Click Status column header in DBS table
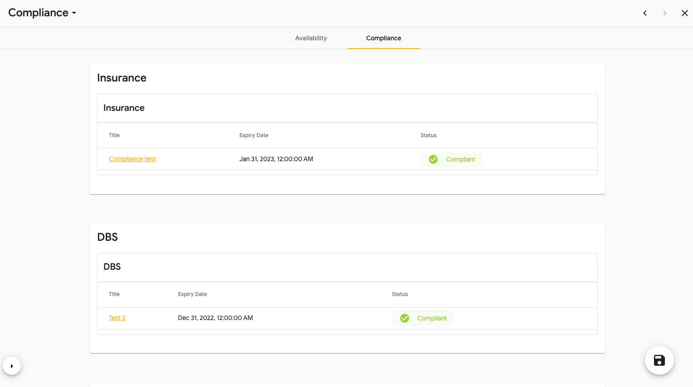The image size is (693, 387). pyautogui.click(x=400, y=294)
